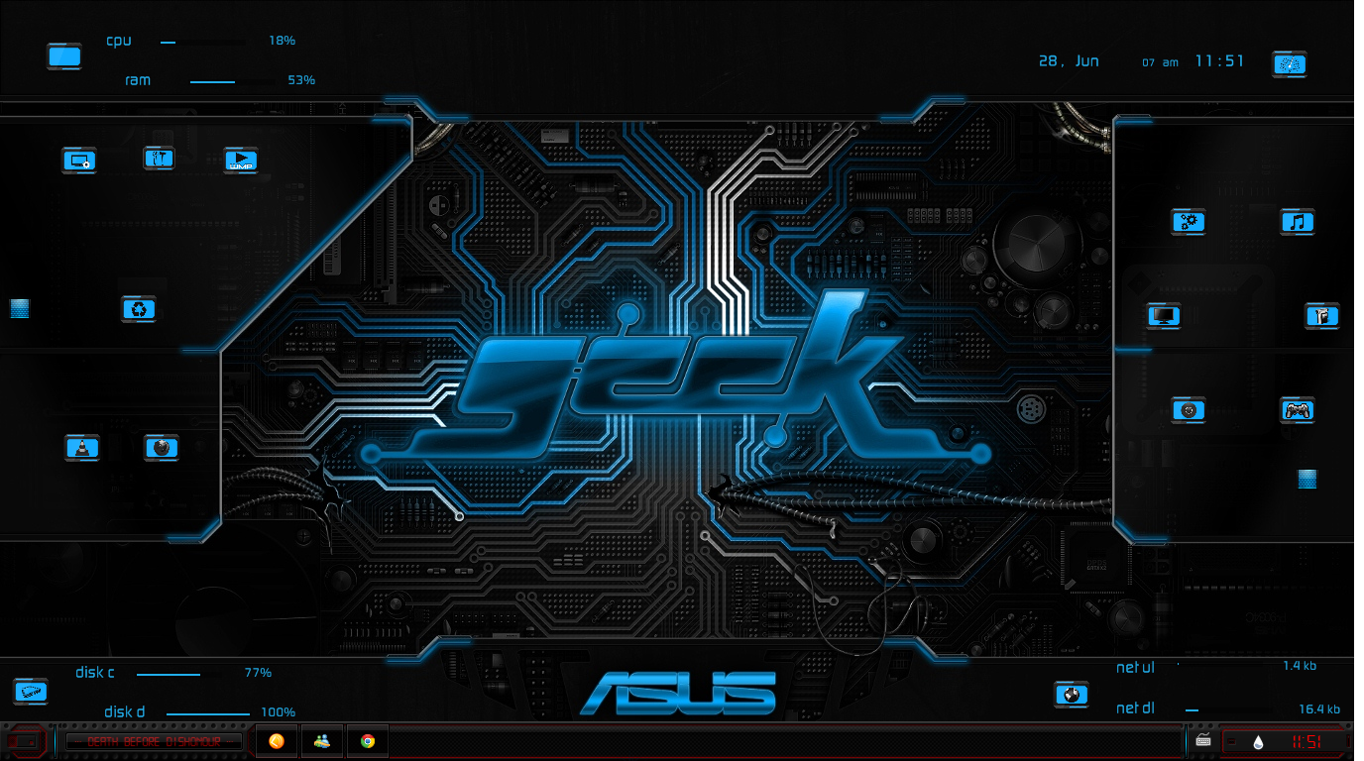Click the "cpu" label
Screen dimensions: 1364x761
(119, 41)
